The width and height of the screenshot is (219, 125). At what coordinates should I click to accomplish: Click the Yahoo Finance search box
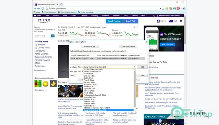[x=82, y=21]
